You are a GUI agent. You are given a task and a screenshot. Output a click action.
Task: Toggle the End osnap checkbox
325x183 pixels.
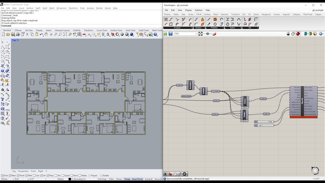click(3, 175)
